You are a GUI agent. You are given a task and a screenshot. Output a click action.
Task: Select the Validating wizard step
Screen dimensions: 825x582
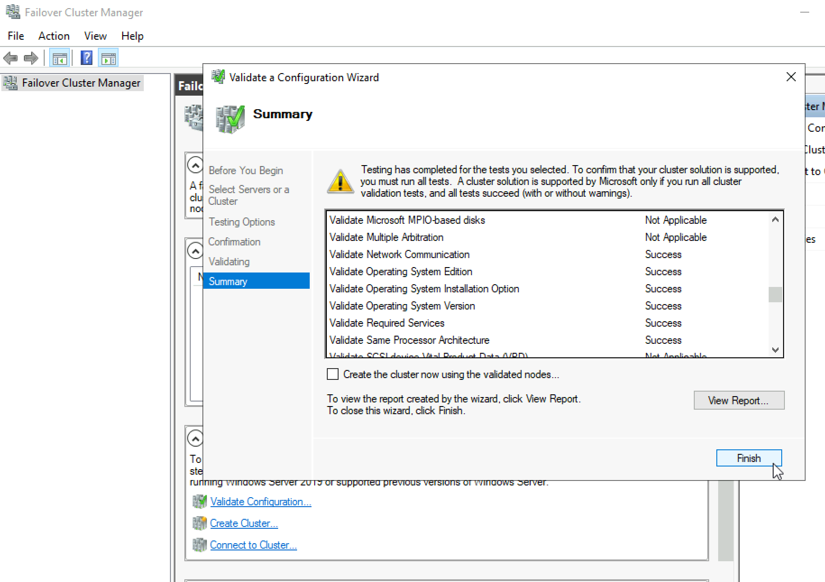[x=229, y=262]
